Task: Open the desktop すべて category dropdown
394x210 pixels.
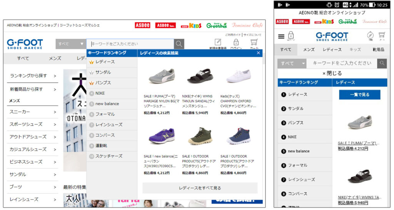Action: point(71,44)
